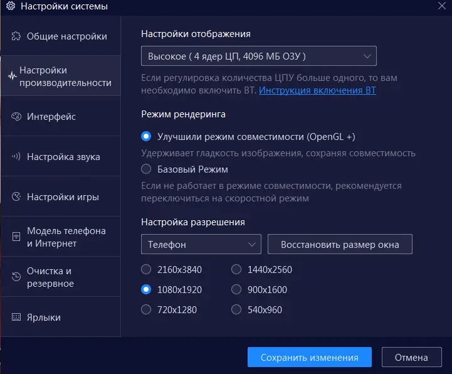Image resolution: width=452 pixels, height=374 pixels.
Task: Click chevron arrow of Высокое dropdown
Action: [x=367, y=56]
